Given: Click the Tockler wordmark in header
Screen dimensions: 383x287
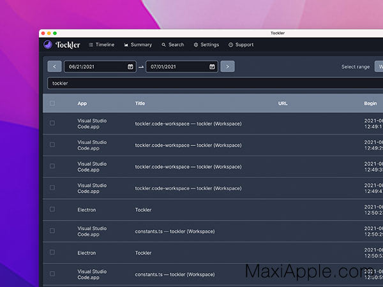Looking at the screenshot, I should pyautogui.click(x=68, y=45).
